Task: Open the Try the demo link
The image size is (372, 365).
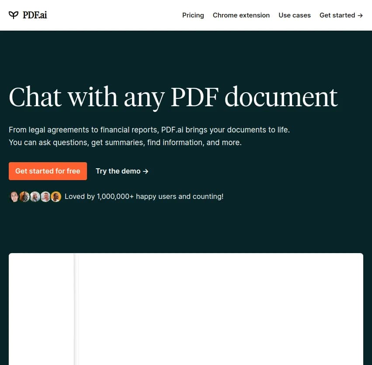Action: [x=122, y=171]
